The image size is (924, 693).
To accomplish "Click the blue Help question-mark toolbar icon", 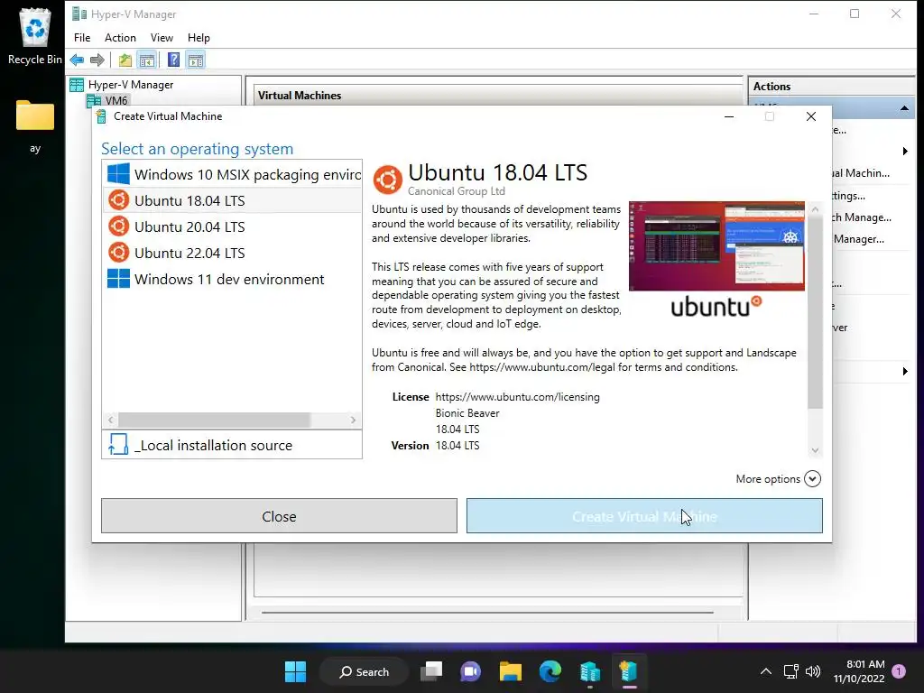I will 174,60.
